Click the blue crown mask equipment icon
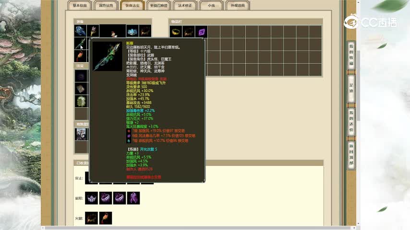Image resolution: width=410 pixels, height=230 pixels. 133,31
